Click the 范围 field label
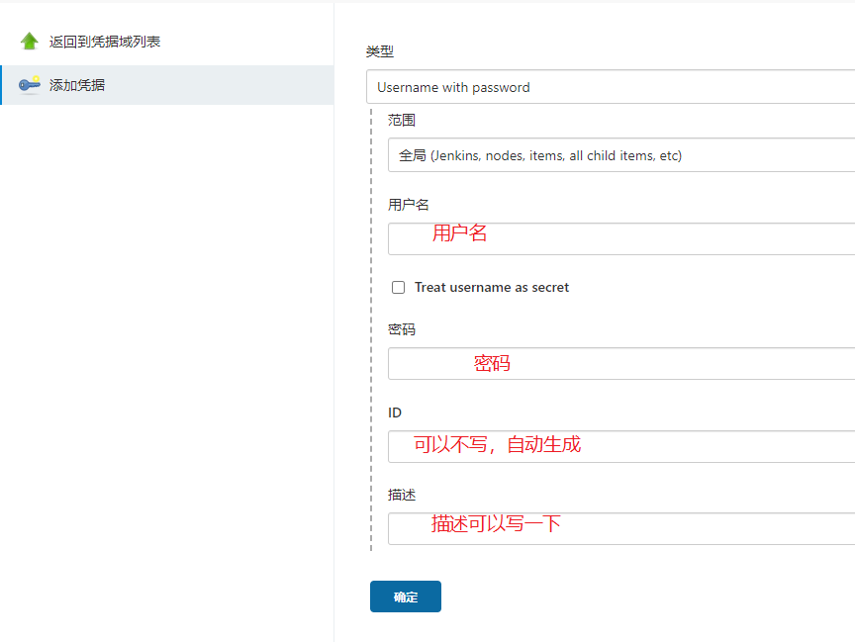Screen dimensions: 855x642 tap(402, 120)
